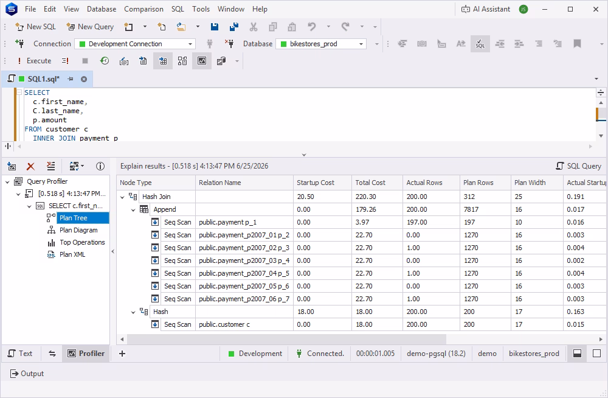Select Plan XML in the profiler tree
The image size is (608, 398).
[x=72, y=254]
